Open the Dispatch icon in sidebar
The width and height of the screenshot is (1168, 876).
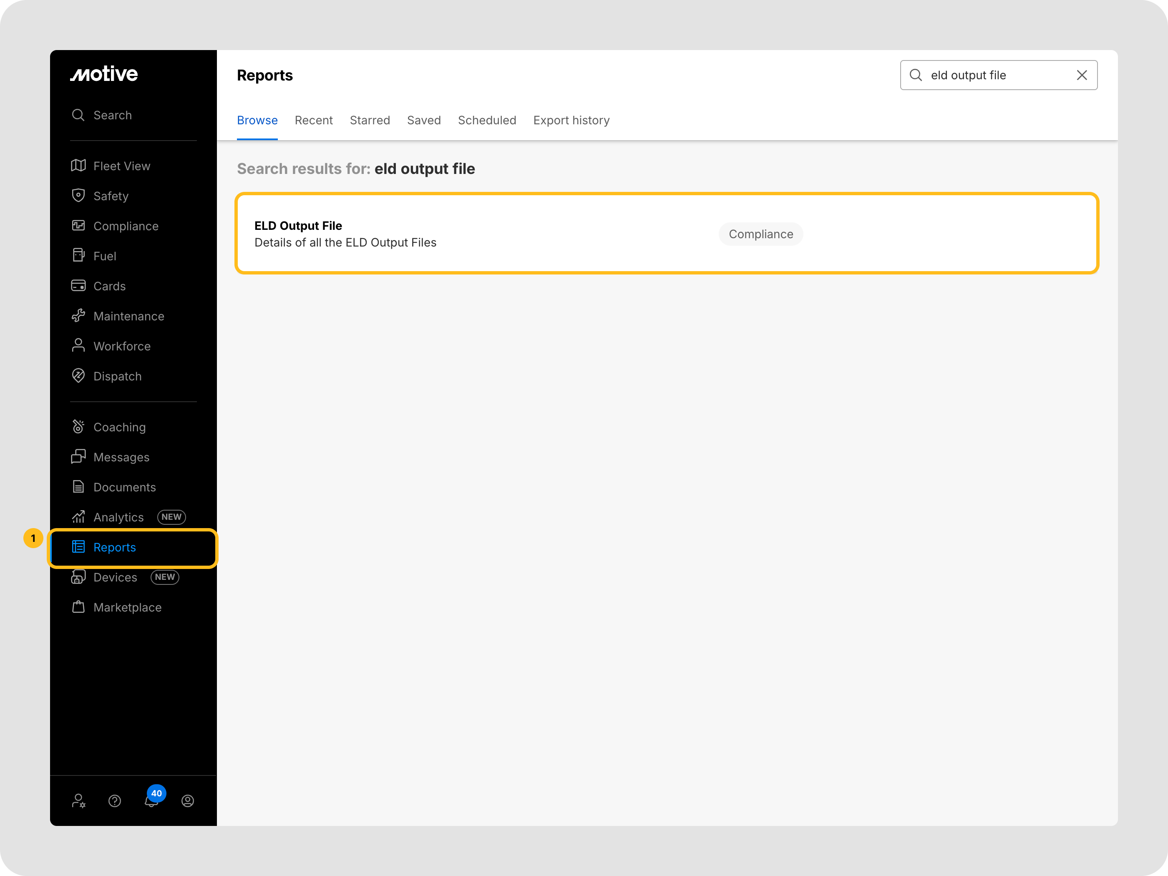(x=78, y=376)
